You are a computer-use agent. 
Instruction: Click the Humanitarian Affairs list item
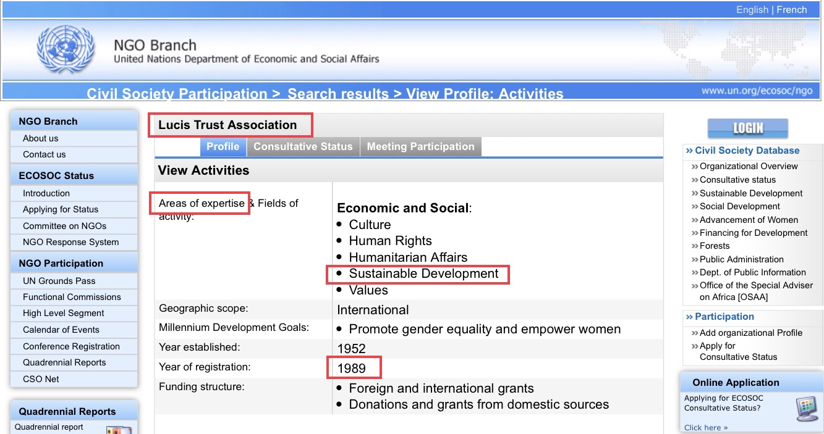(x=408, y=257)
